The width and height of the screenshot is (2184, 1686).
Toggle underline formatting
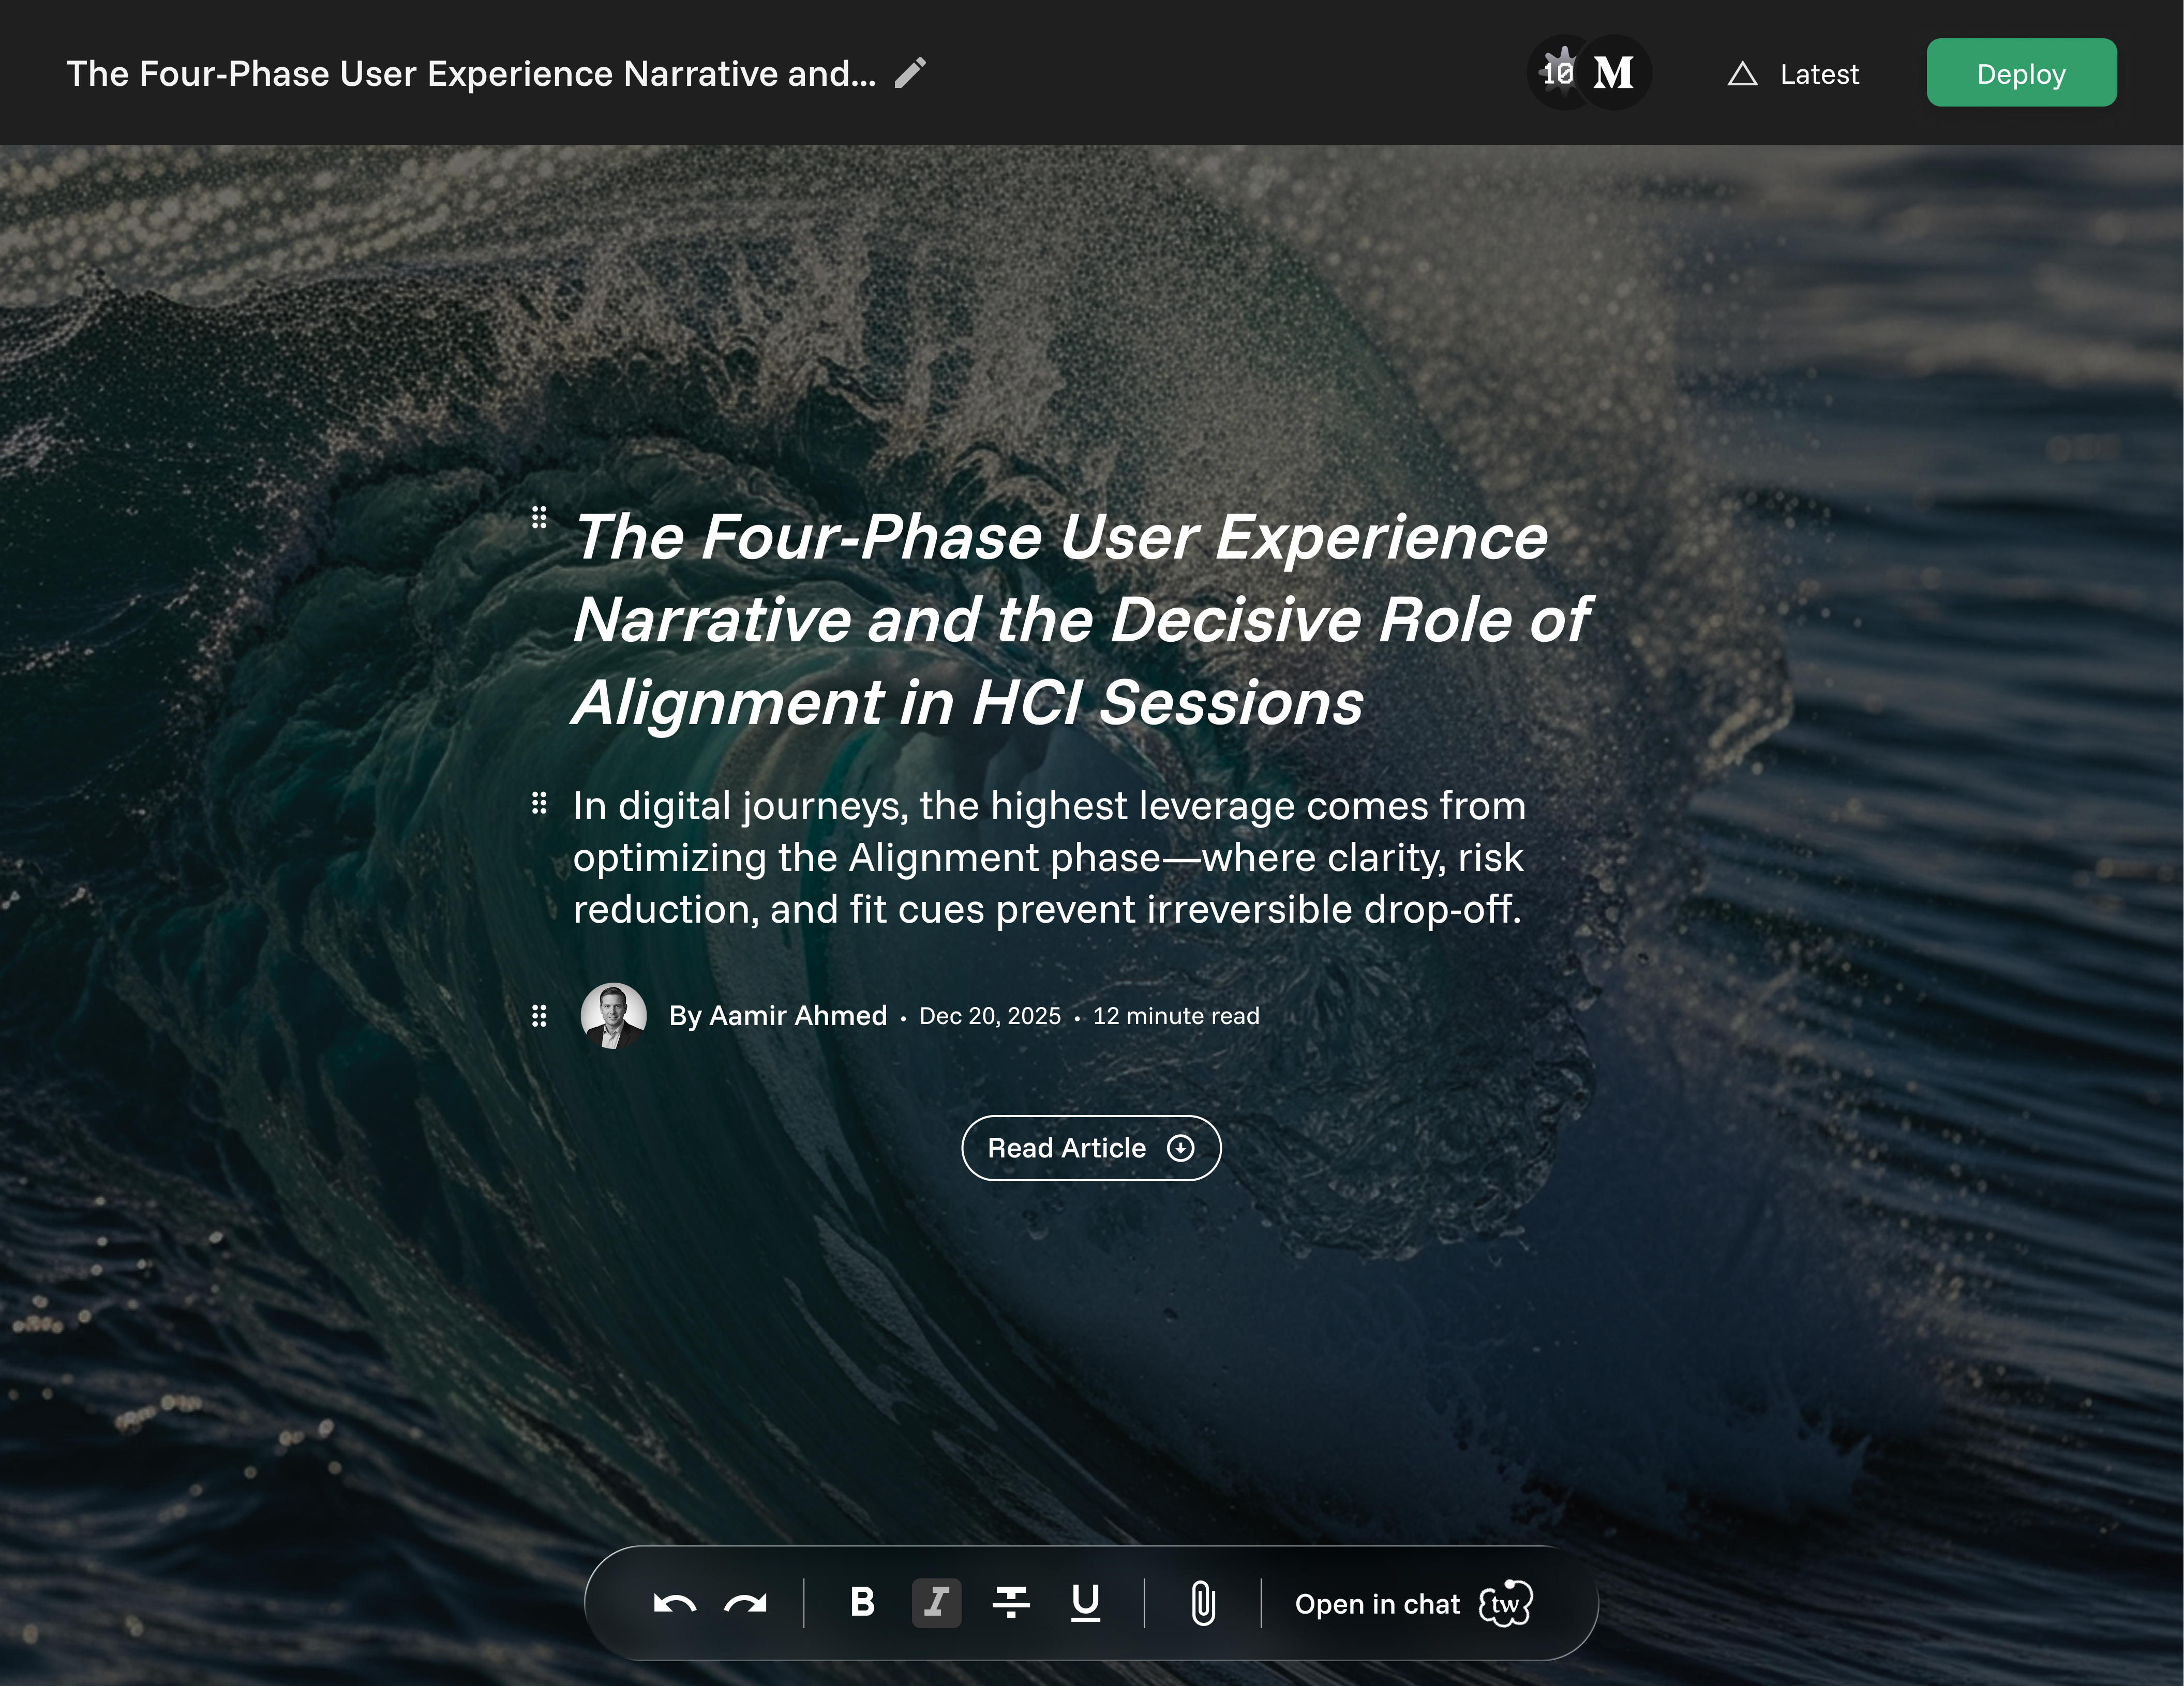point(1085,1603)
